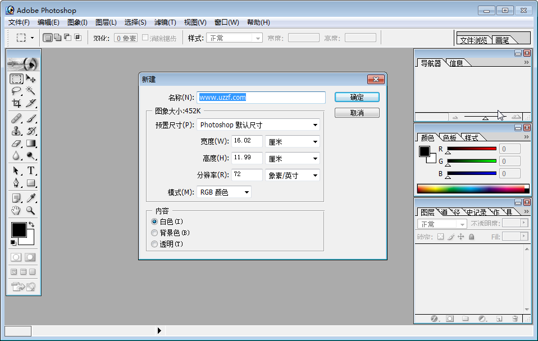The width and height of the screenshot is (538, 341).
Task: Click the red R channel slider
Action: [x=472, y=149]
